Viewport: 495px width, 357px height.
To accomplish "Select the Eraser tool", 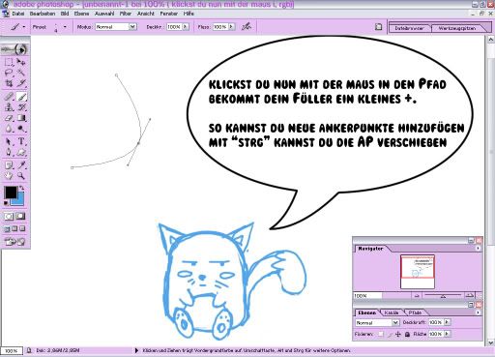I will tap(9, 118).
